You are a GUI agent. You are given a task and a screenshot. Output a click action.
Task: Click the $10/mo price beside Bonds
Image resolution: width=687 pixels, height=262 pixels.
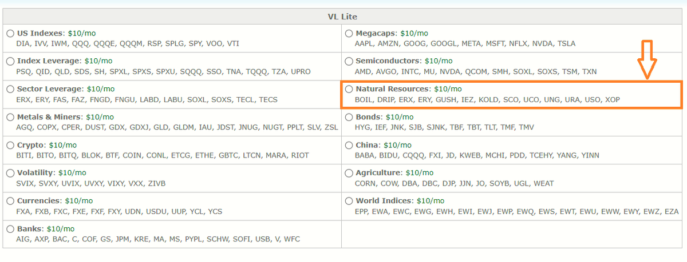(399, 116)
